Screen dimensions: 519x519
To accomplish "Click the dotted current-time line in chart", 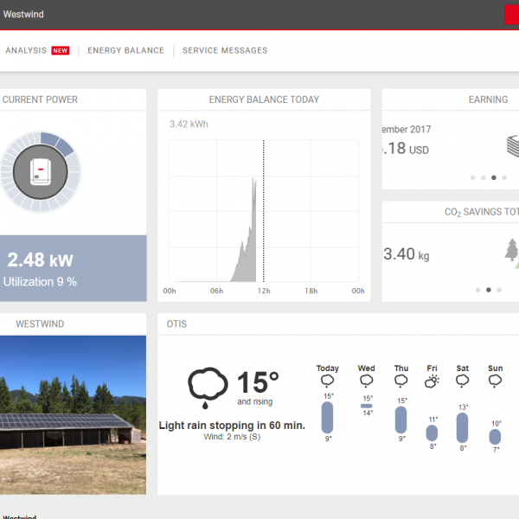I will pyautogui.click(x=264, y=211).
